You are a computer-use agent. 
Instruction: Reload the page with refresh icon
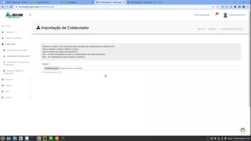coord(11,7)
